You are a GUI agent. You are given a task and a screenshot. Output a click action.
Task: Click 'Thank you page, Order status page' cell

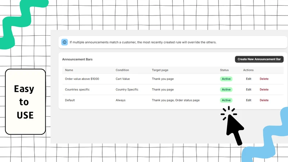pos(176,100)
